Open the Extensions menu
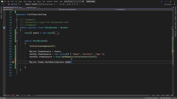Screen dimensions: 177x99 tap(50, 1)
